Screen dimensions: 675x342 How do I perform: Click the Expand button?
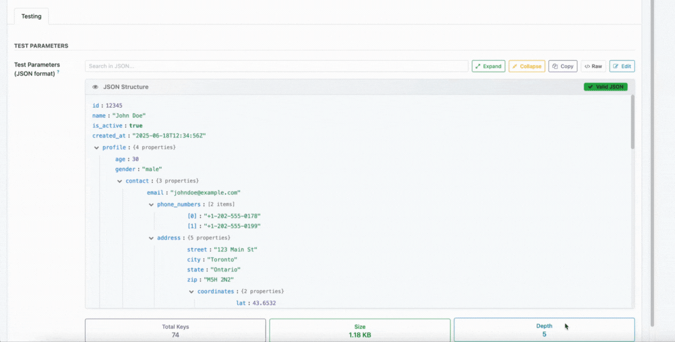click(488, 66)
